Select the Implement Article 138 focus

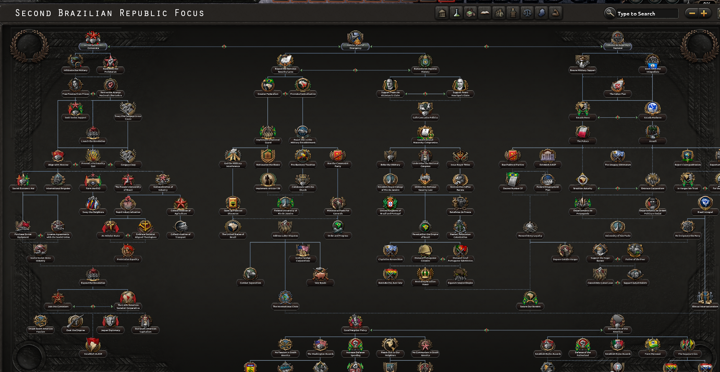point(268,182)
